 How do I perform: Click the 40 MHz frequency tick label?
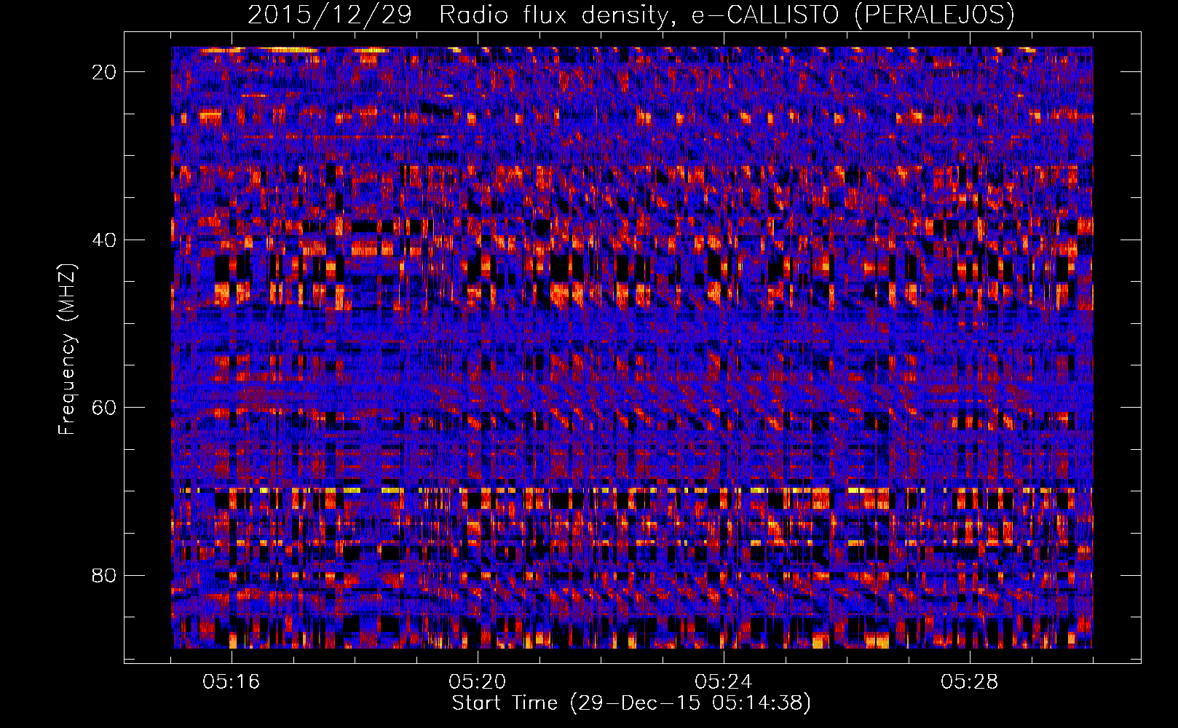(x=105, y=240)
